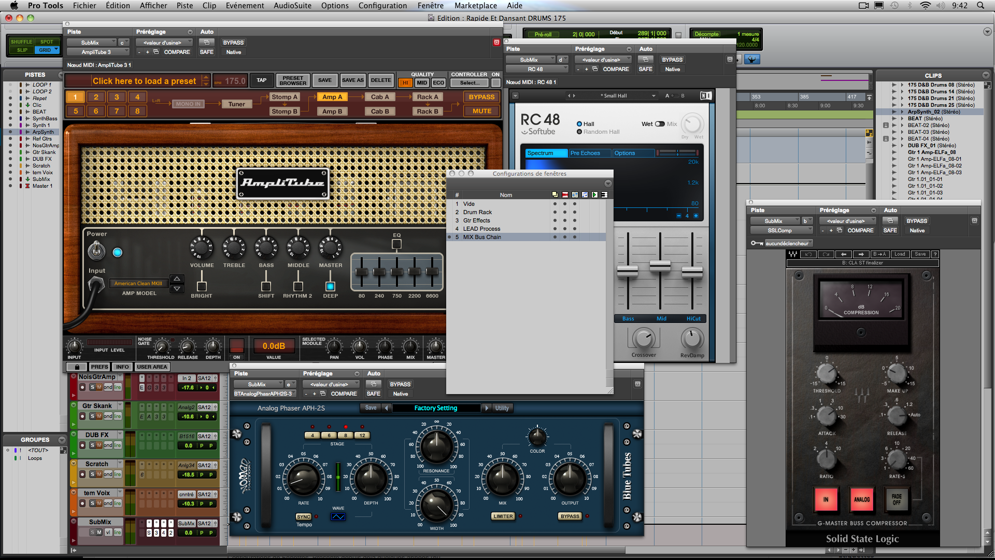Click the SSL next preset right arrow
Image resolution: width=995 pixels, height=560 pixels.
click(x=861, y=254)
